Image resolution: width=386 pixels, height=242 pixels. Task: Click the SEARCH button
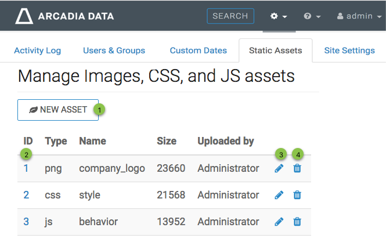230,16
